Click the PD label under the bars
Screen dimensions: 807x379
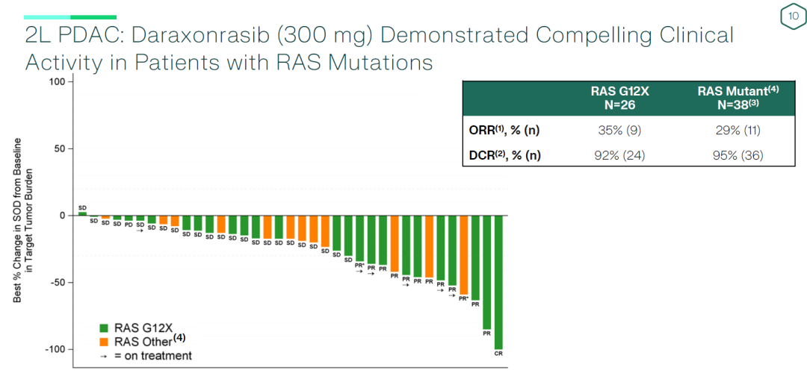(x=129, y=224)
